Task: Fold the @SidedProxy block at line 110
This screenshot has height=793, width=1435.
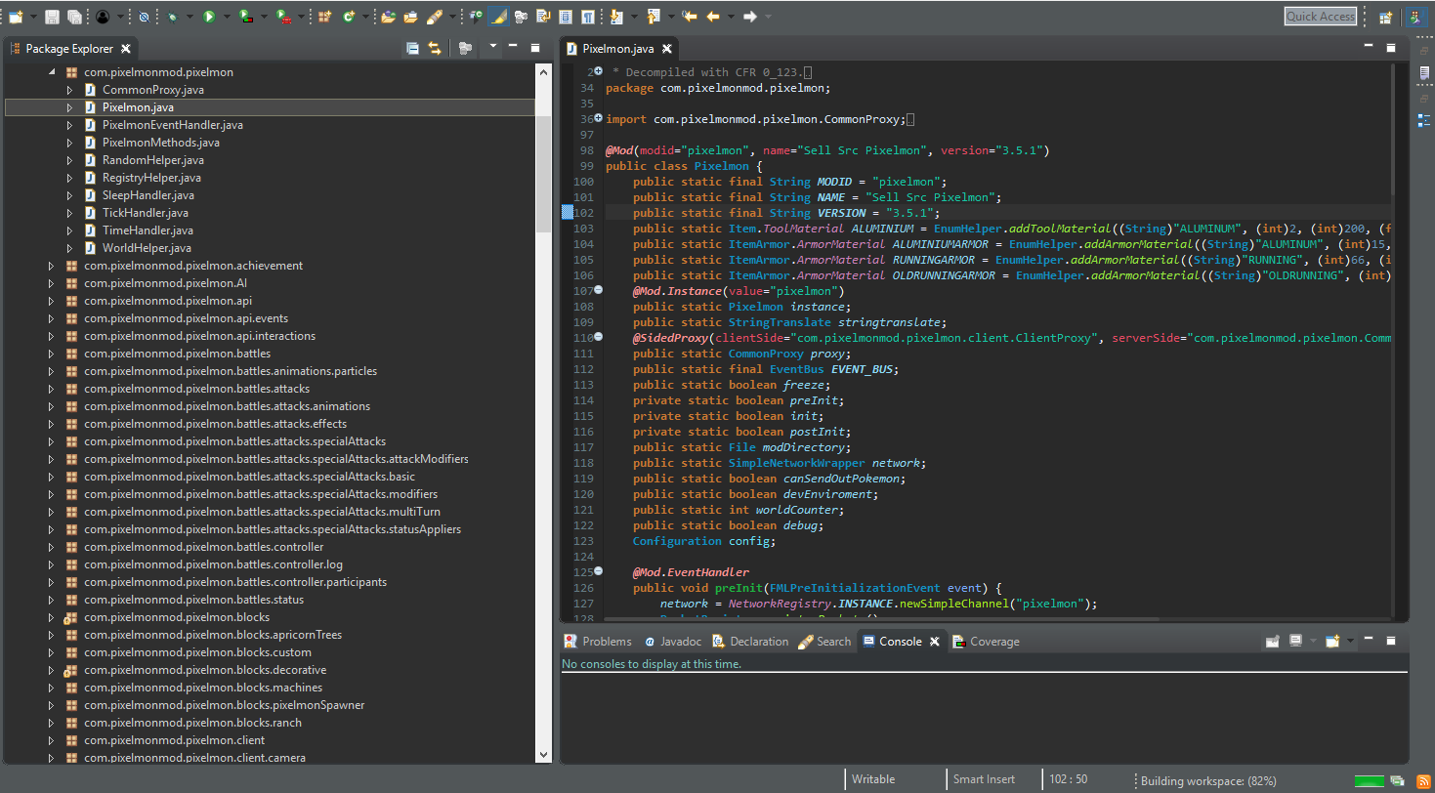Action: [599, 337]
